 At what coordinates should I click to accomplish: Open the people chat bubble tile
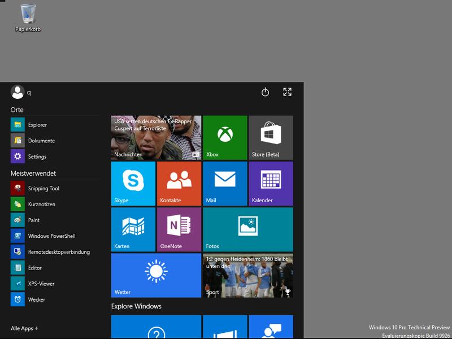(271, 327)
